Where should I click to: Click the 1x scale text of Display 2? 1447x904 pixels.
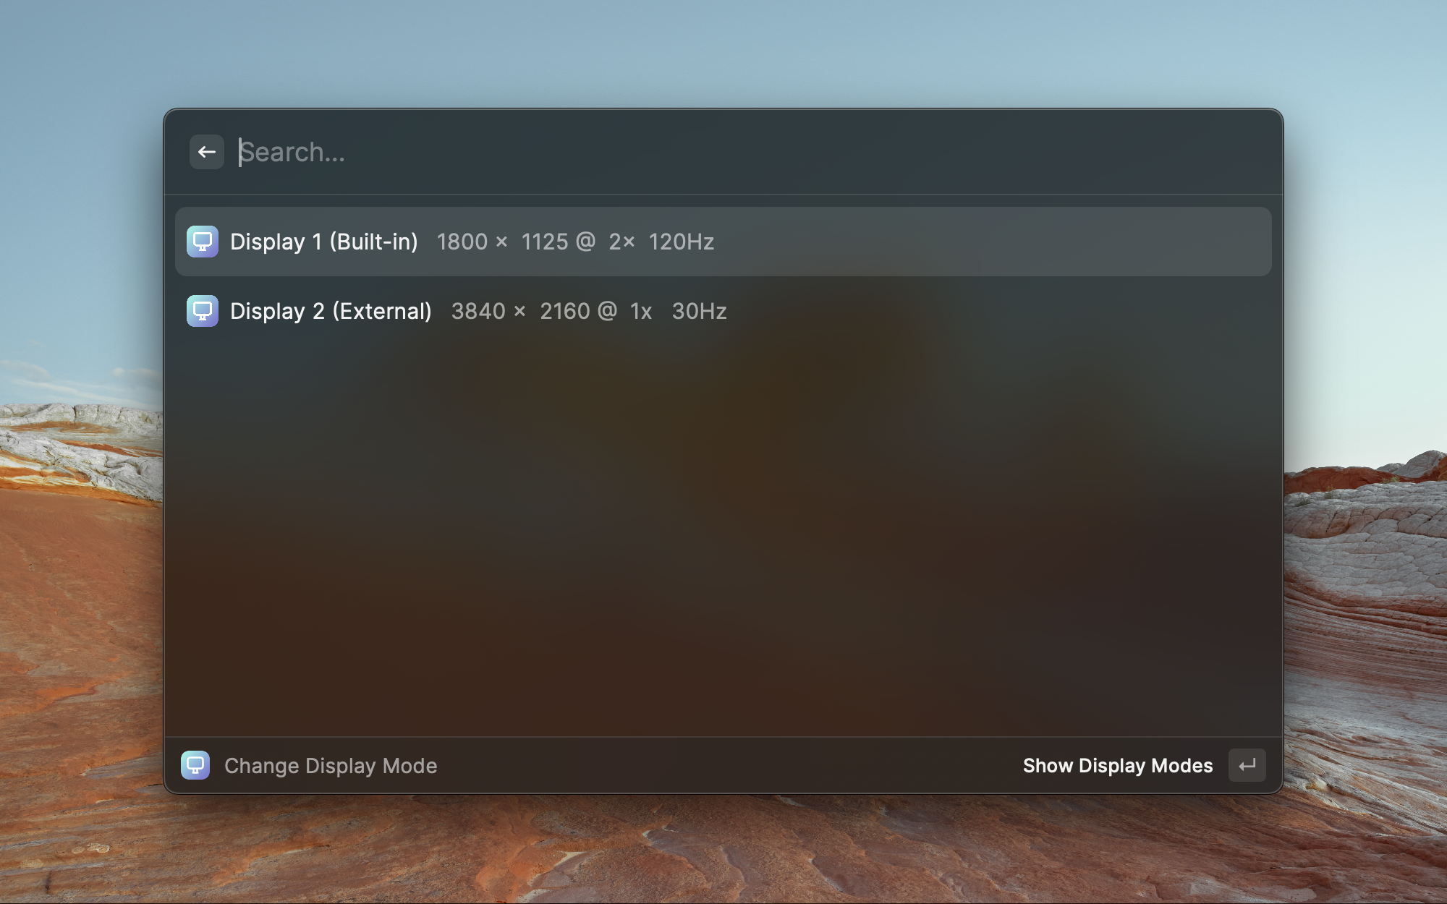pos(641,311)
